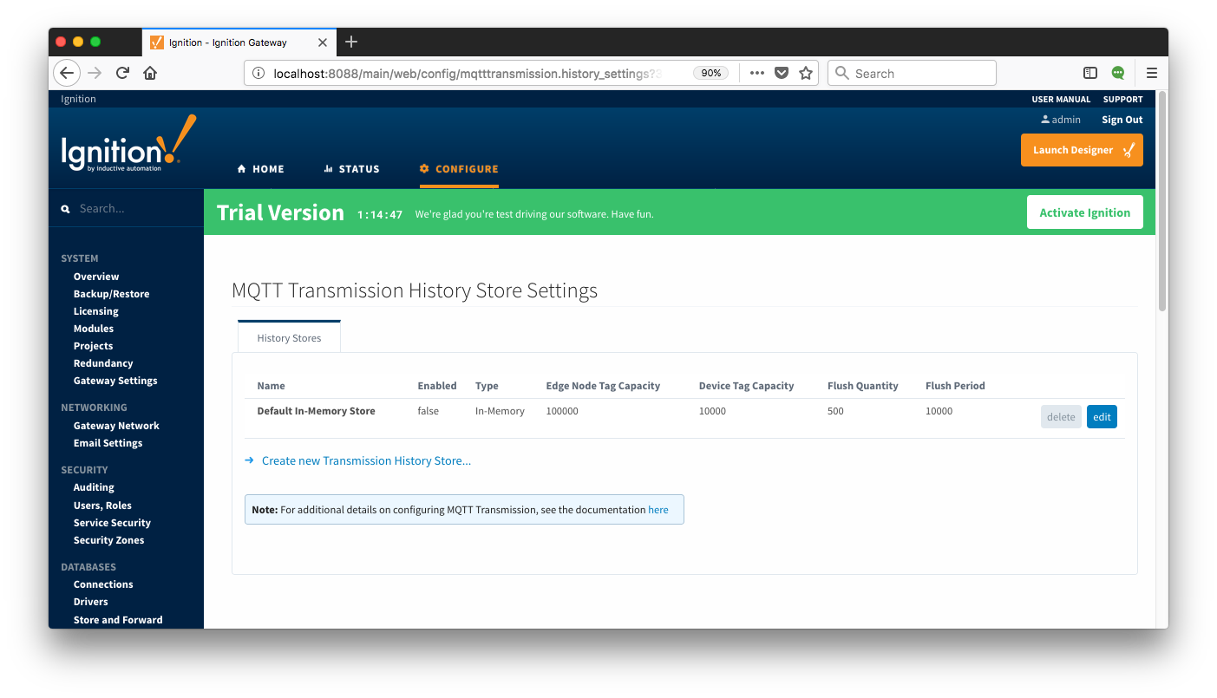The height and width of the screenshot is (698, 1217).
Task: Open Gateway Network in the sidebar
Action: point(116,426)
